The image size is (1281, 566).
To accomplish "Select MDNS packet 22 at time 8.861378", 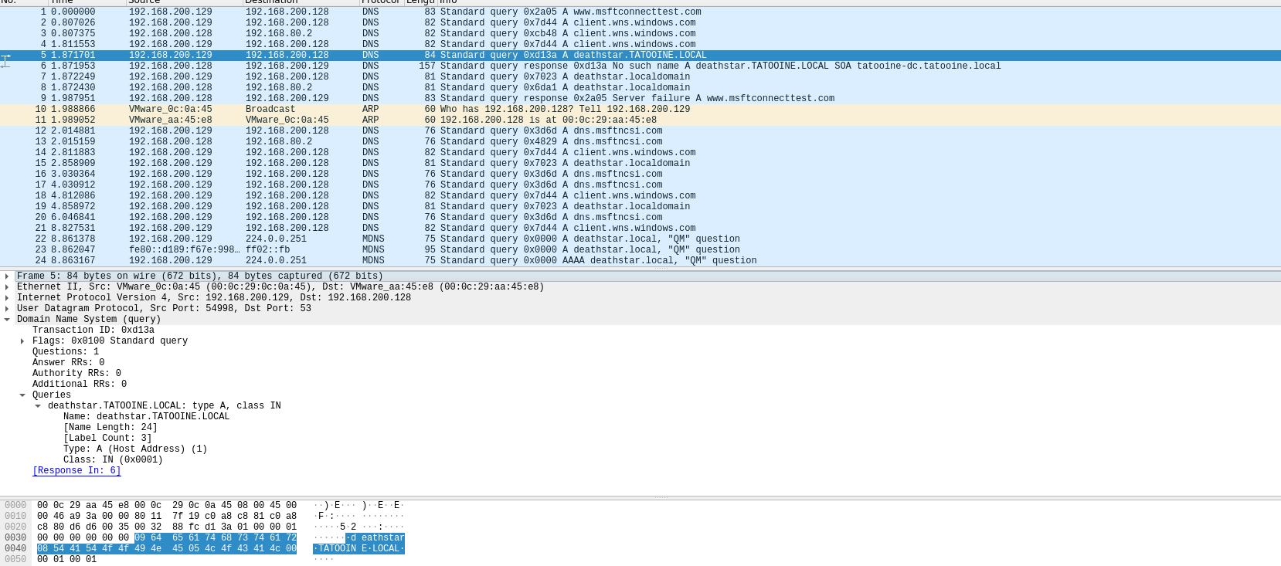I will [640, 239].
